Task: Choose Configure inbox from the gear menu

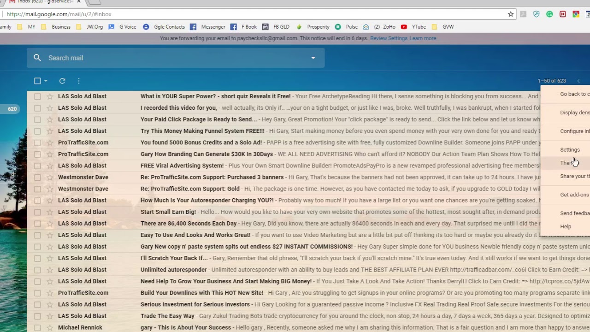Action: [x=575, y=131]
